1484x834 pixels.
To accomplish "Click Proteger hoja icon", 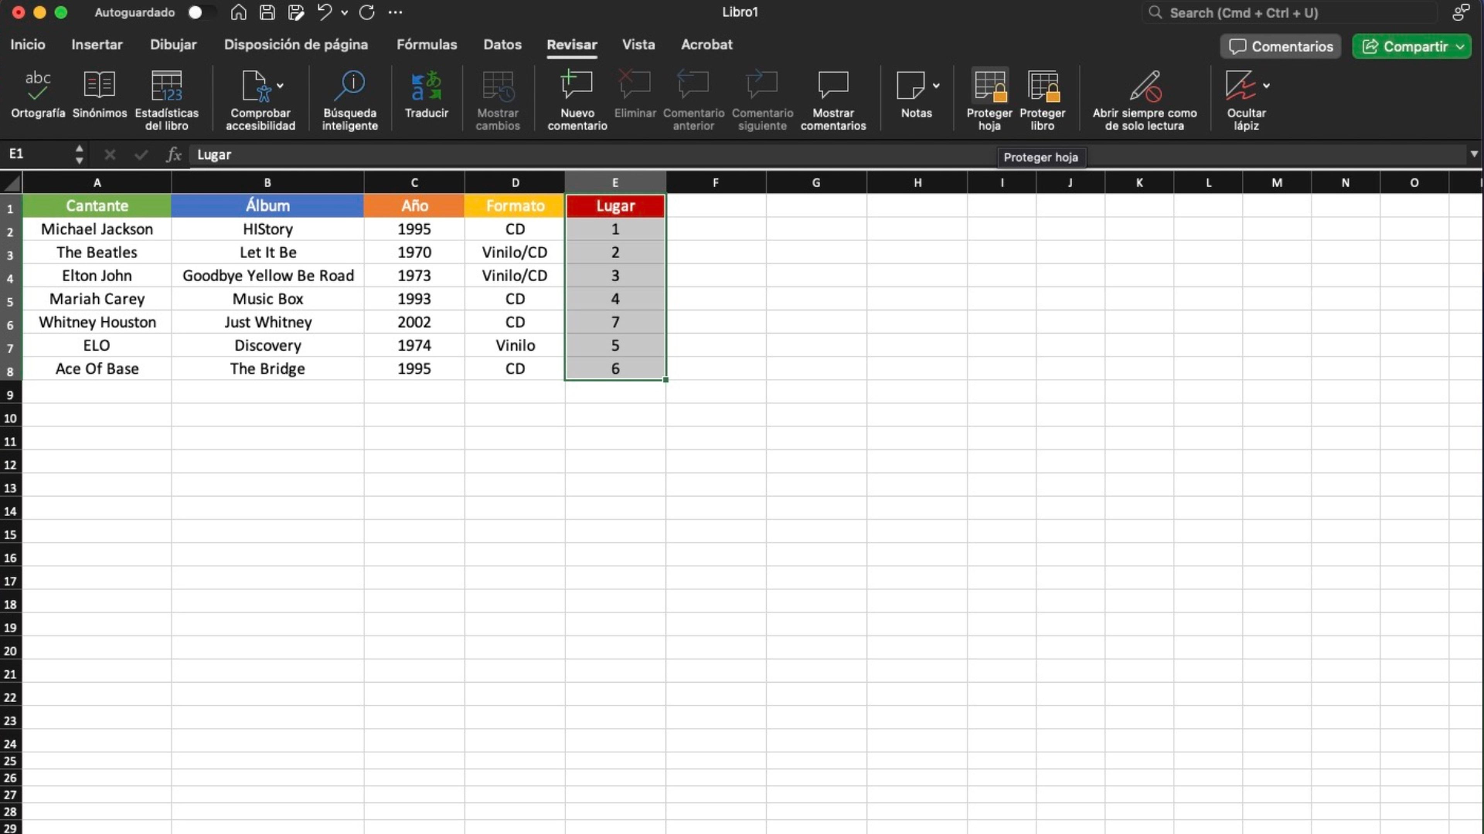I will pos(990,86).
